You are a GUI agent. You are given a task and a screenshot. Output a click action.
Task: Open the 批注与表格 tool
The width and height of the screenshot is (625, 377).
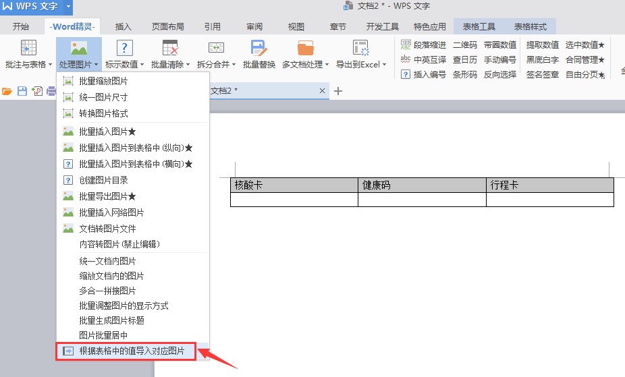pos(28,54)
